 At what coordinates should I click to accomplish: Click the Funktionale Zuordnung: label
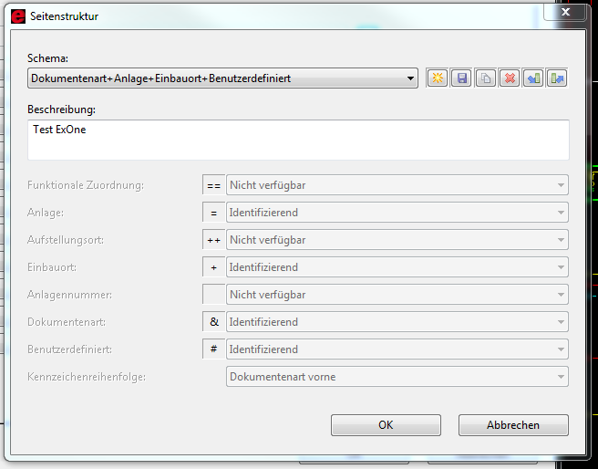(86, 185)
